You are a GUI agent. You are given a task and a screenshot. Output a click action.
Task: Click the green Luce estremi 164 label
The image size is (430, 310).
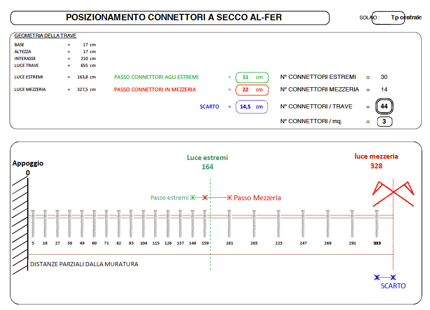(207, 162)
